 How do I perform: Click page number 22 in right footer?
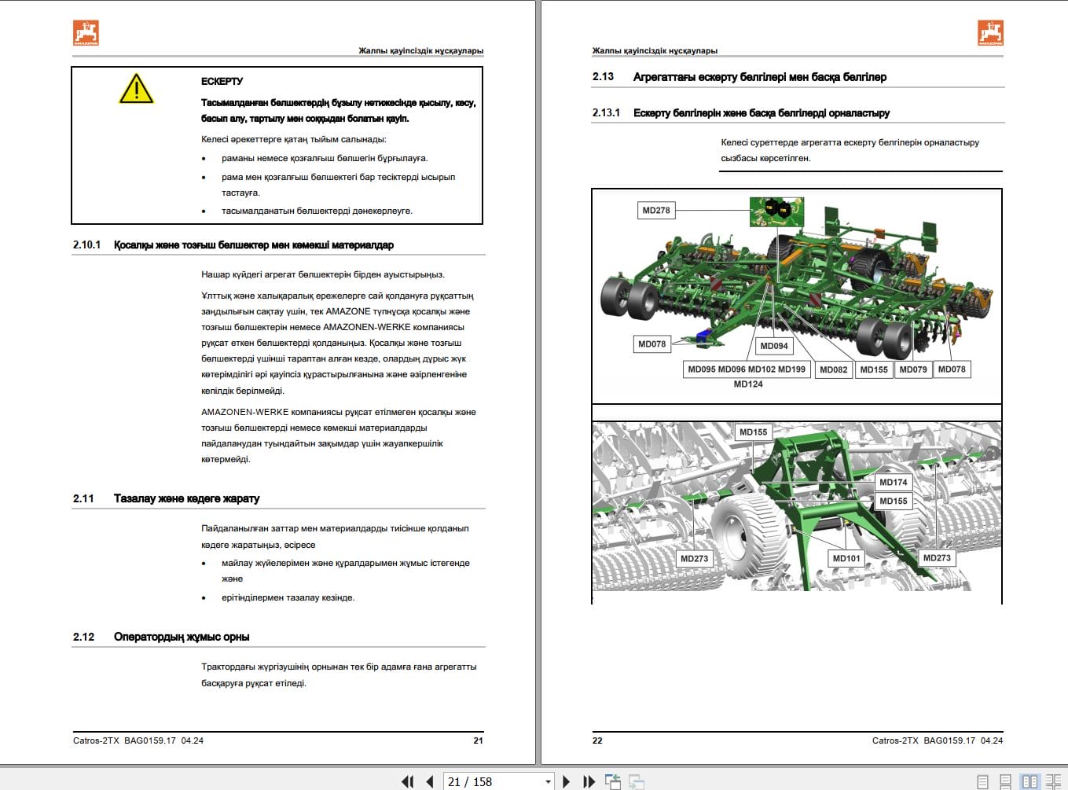pos(597,740)
